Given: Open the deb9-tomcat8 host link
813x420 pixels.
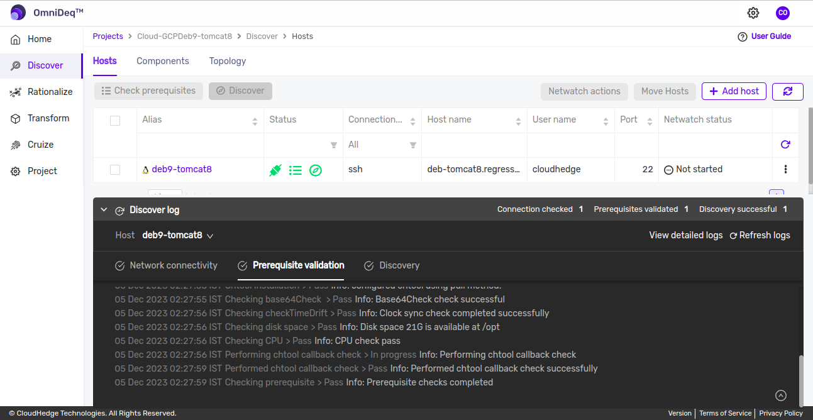Looking at the screenshot, I should 182,169.
